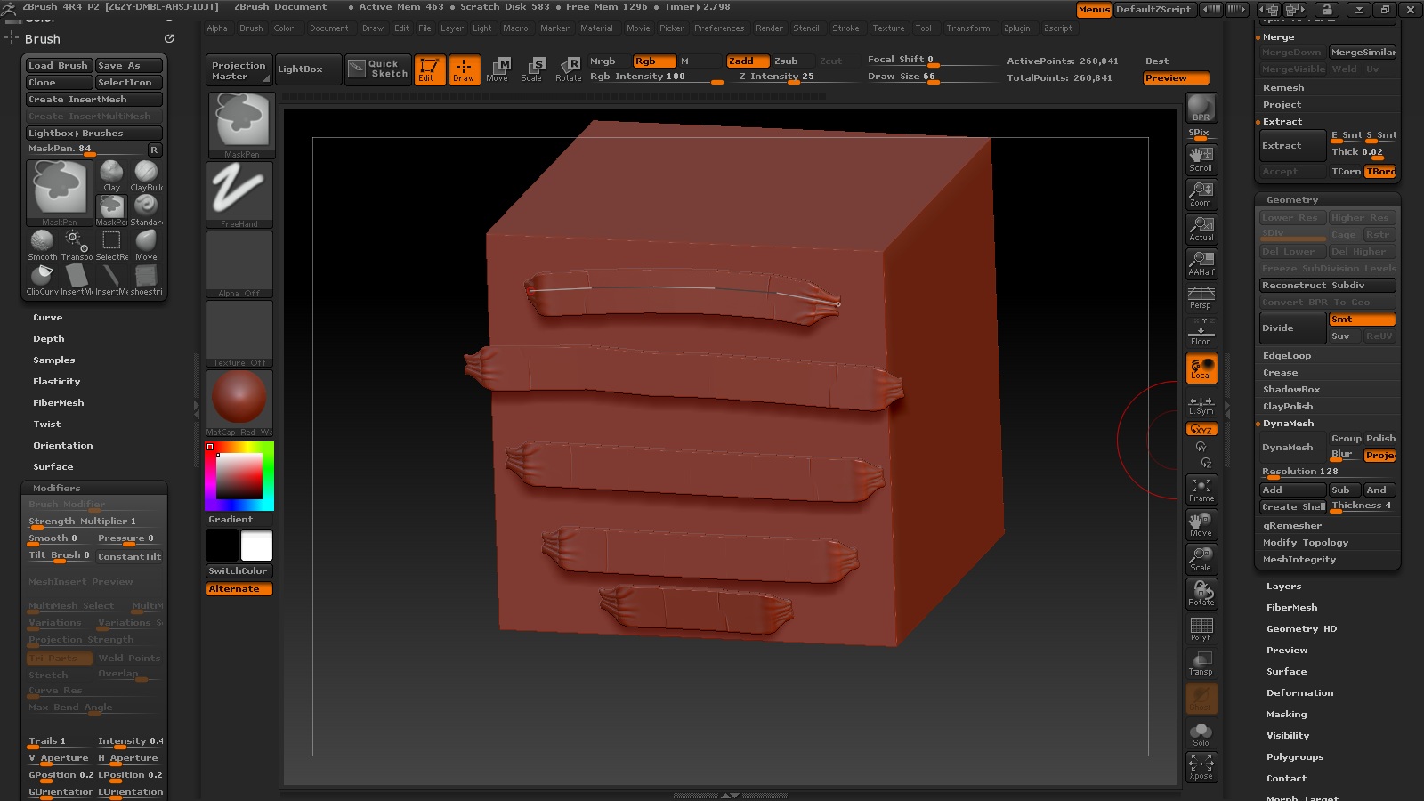The image size is (1424, 801).
Task: Choose the Smooth brush icon
Action: coord(42,242)
